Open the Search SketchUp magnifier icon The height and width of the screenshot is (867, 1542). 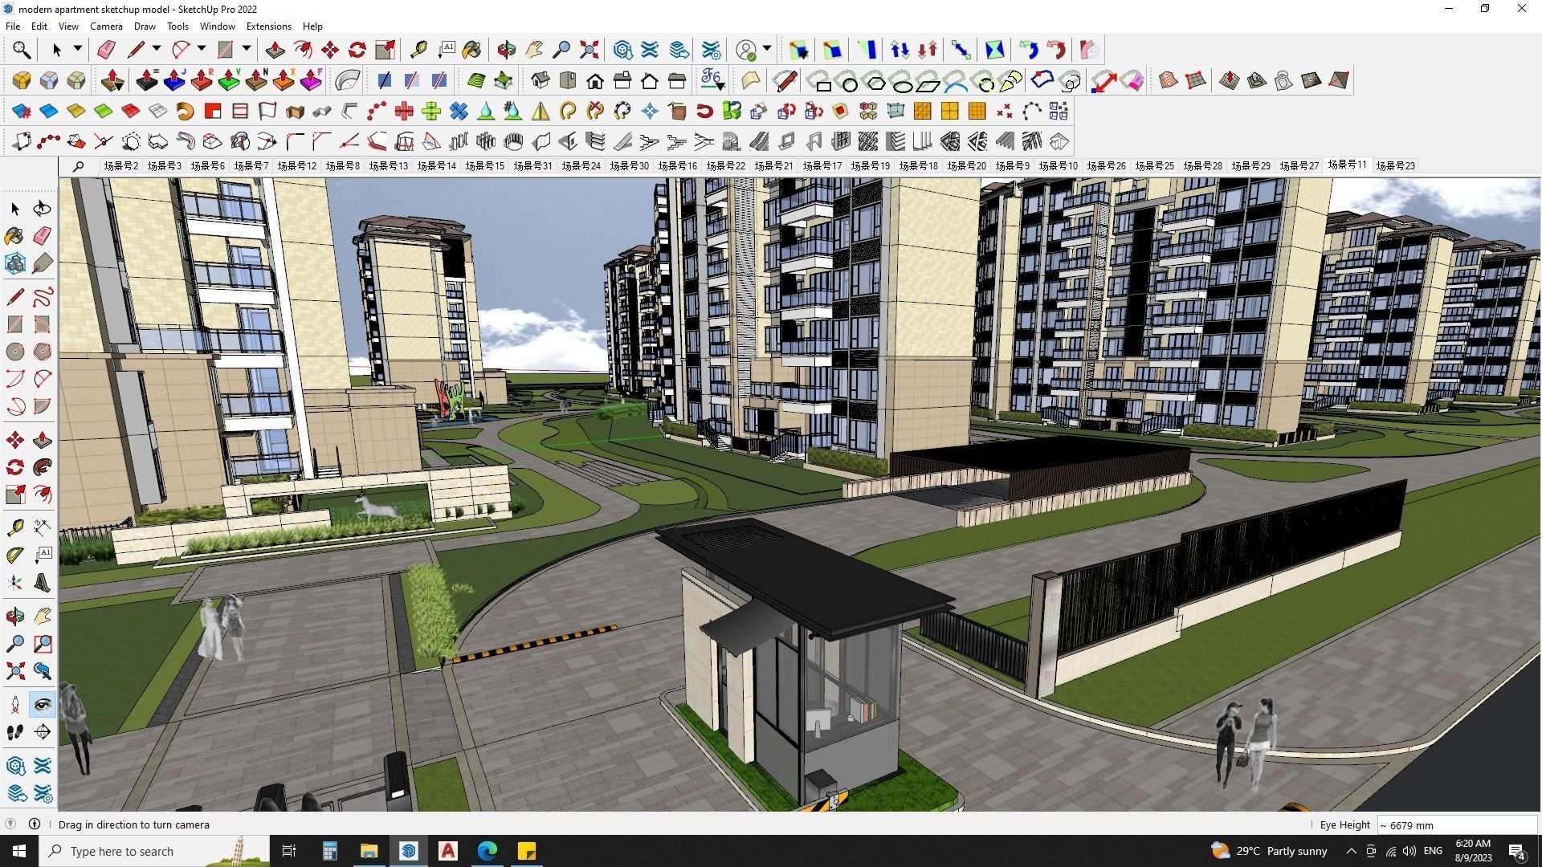point(22,50)
